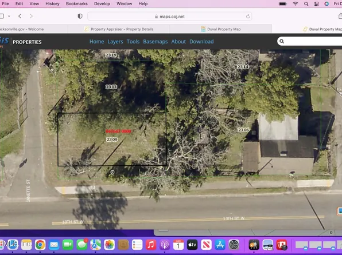Open the Apple TV dock icon

coord(192,245)
